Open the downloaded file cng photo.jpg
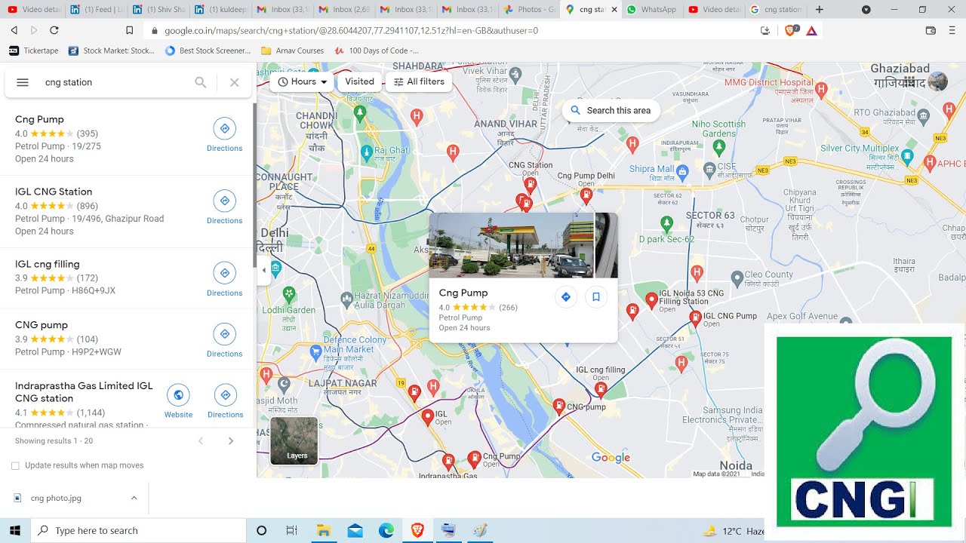This screenshot has width=966, height=543. coord(56,498)
